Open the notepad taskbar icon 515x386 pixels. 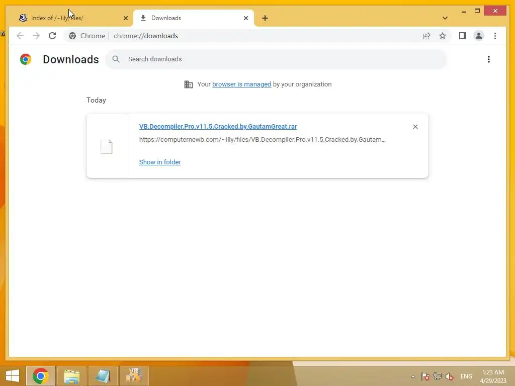tap(103, 376)
